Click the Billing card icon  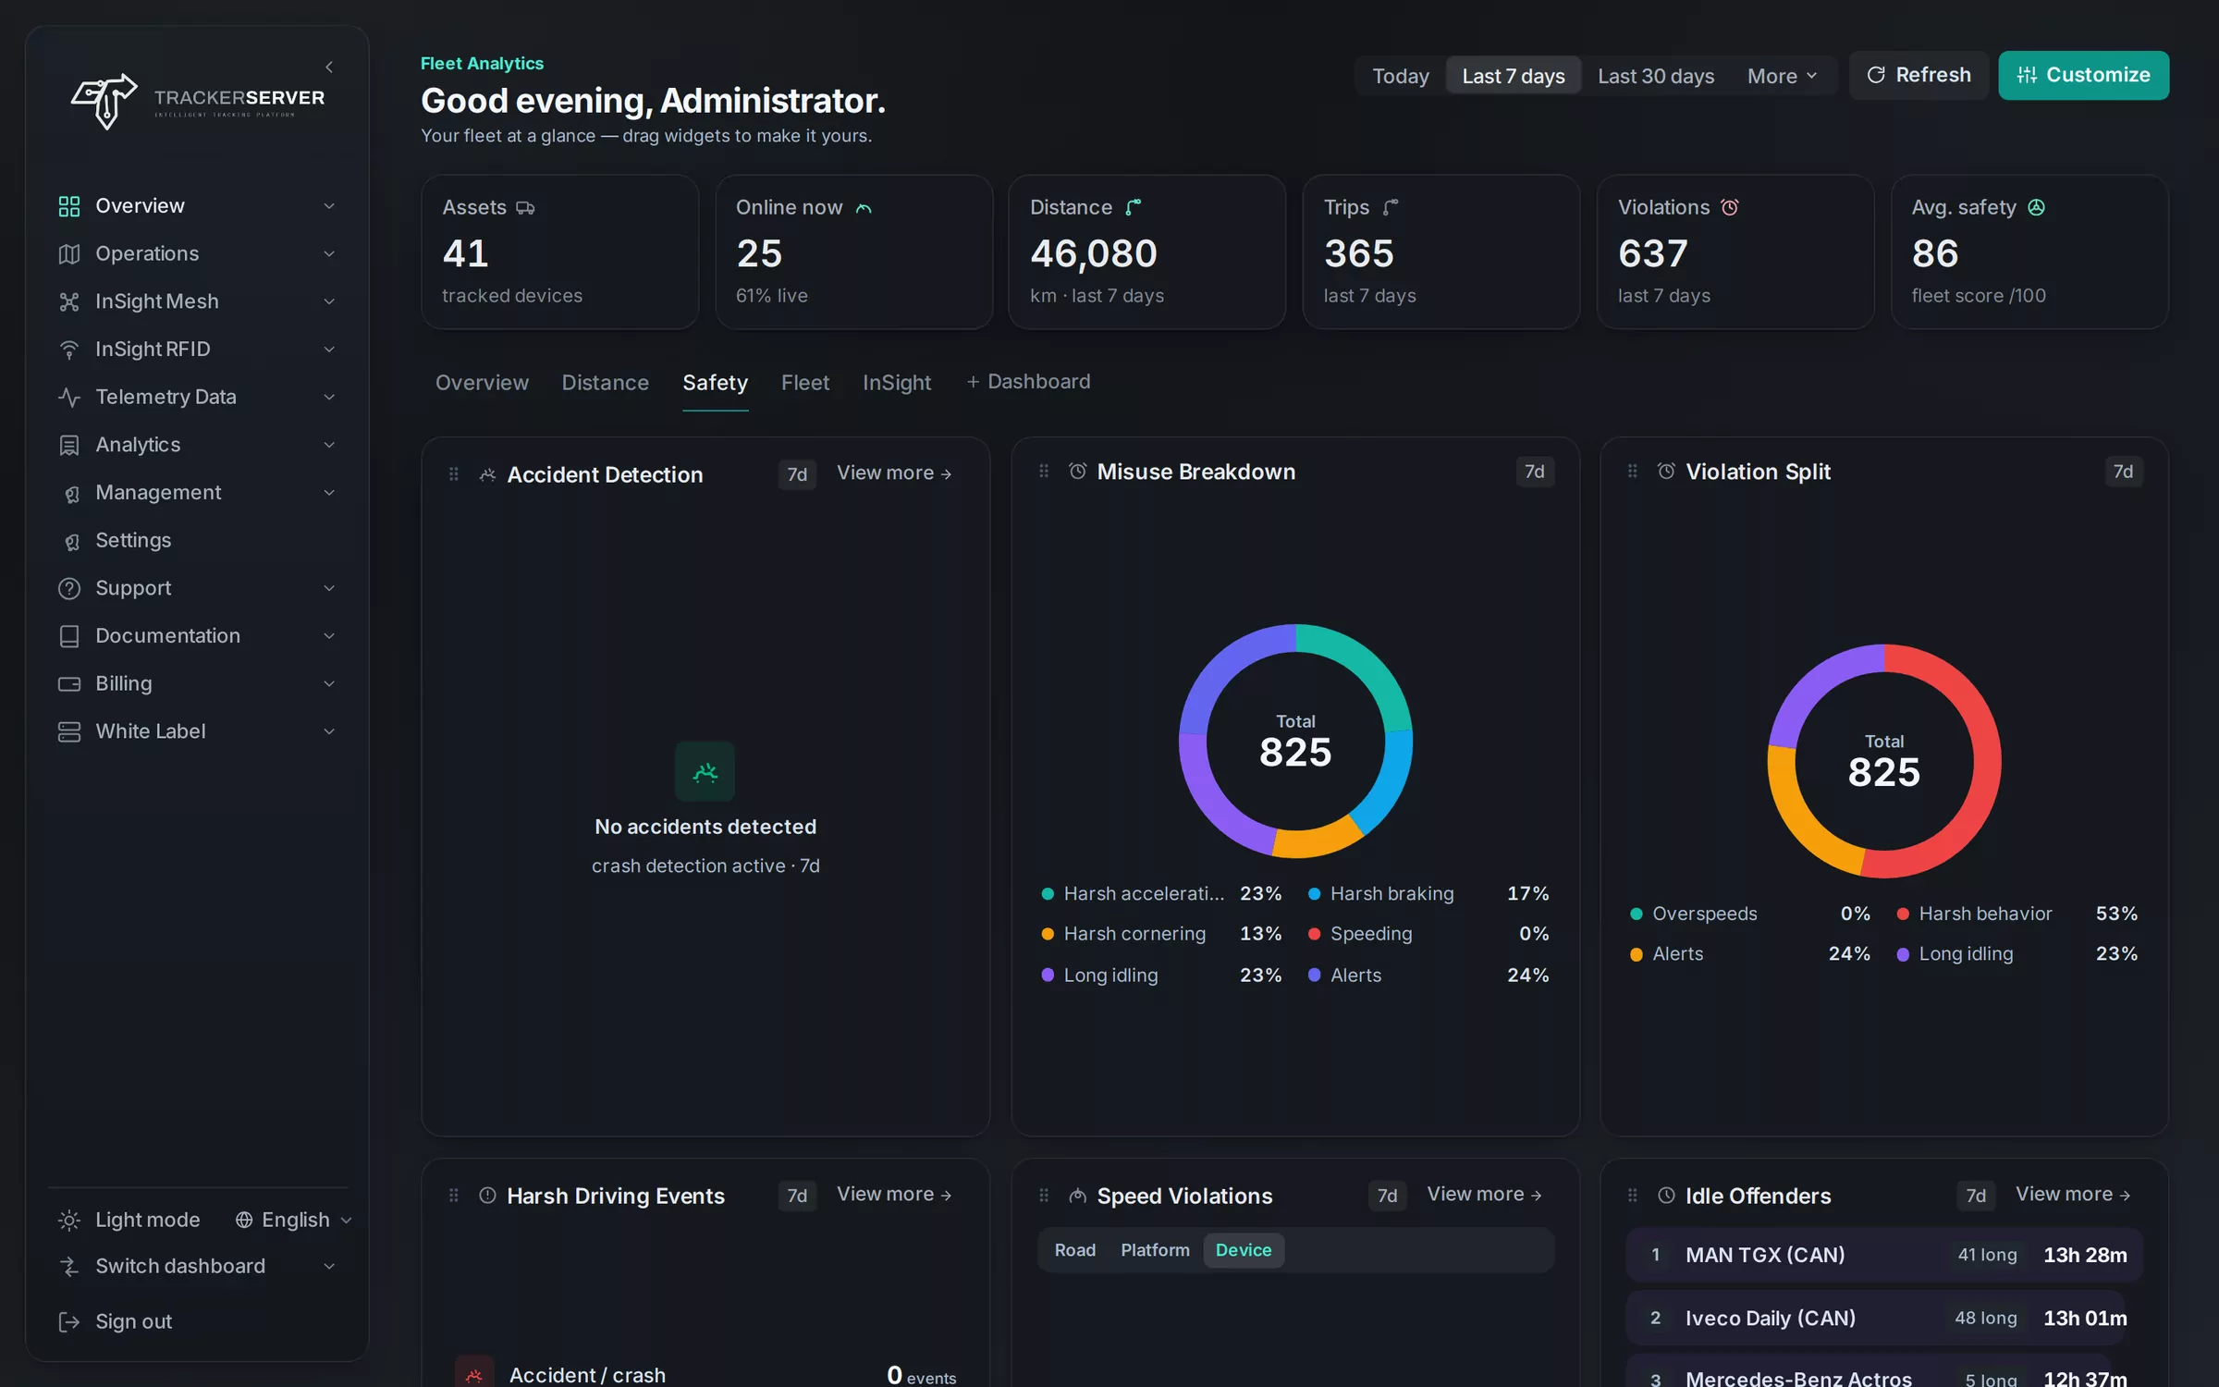point(69,684)
